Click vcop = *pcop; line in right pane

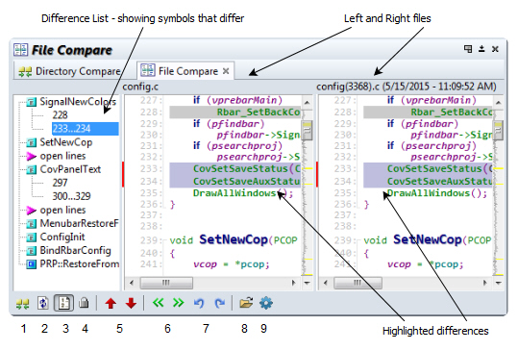click(x=426, y=264)
